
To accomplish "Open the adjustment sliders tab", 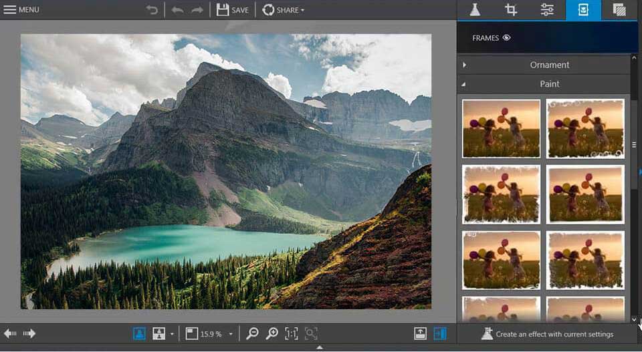I will [547, 10].
